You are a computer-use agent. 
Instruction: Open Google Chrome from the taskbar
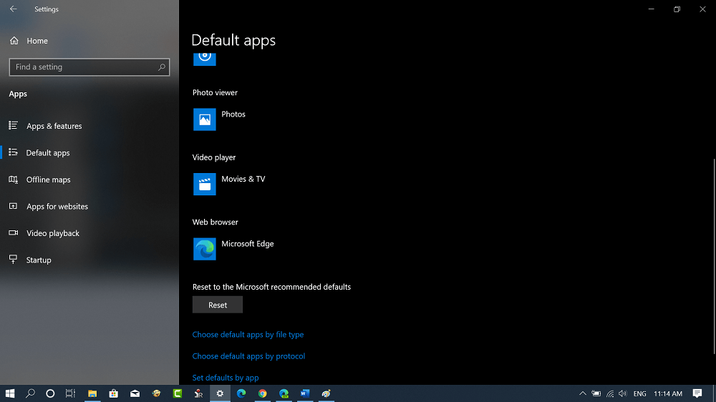pyautogui.click(x=263, y=393)
